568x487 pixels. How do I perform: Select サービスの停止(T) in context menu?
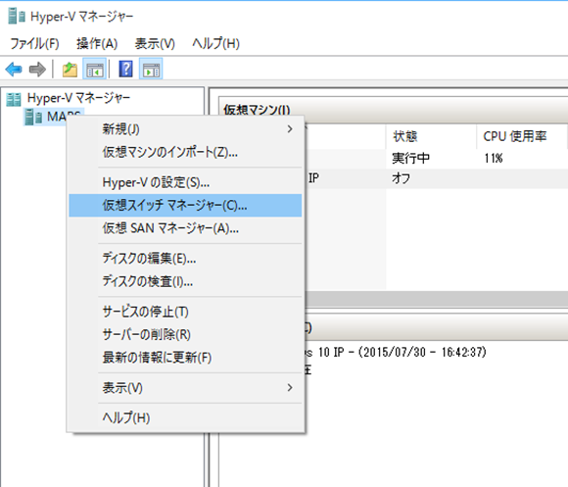tap(185, 312)
